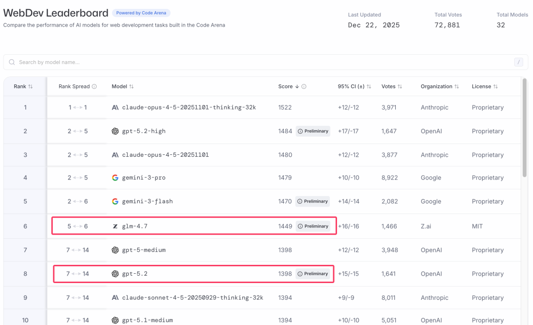
Task: Click Google logo beside gemini-3-pro
Action: [115, 178]
